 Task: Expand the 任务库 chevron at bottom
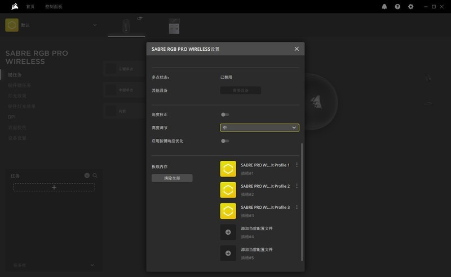click(x=92, y=265)
